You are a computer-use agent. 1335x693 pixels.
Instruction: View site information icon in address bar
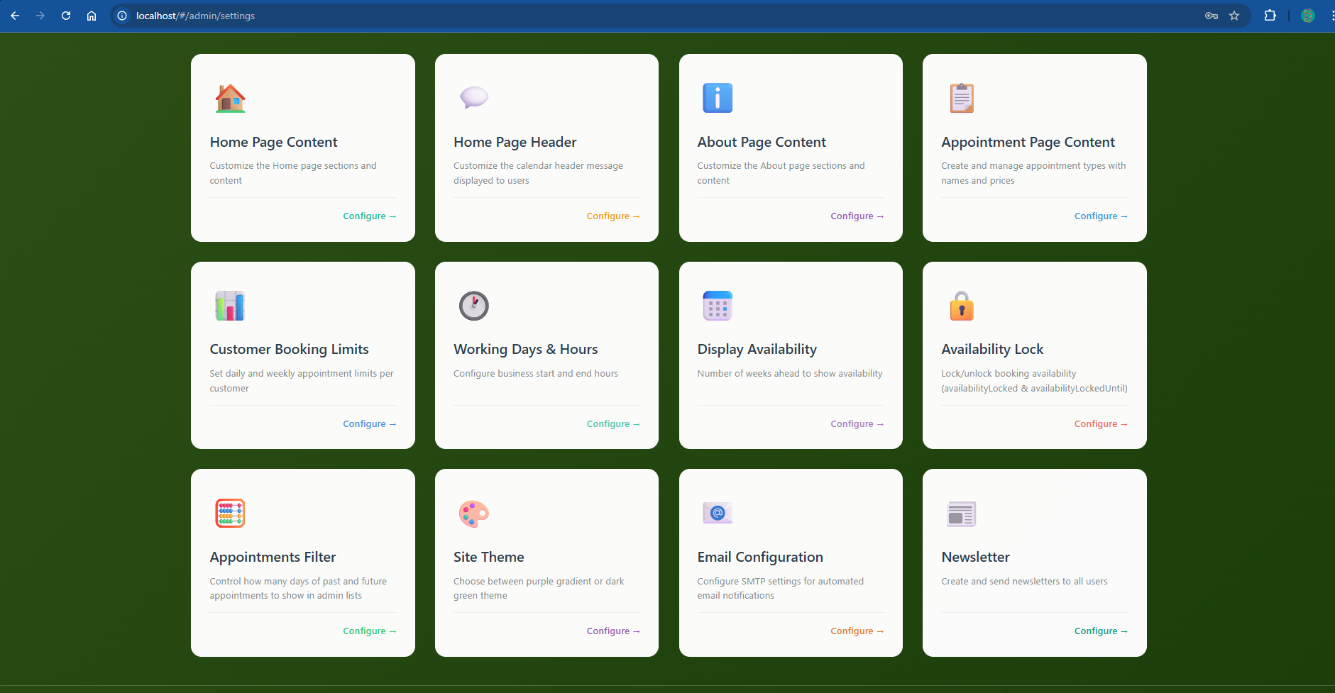[122, 16]
